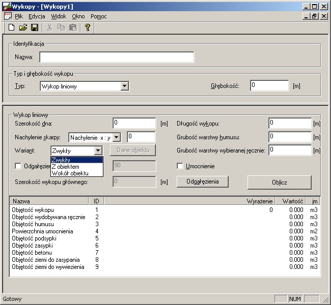
Task: Enable the Umocnienie checkbox
Action: (180, 166)
